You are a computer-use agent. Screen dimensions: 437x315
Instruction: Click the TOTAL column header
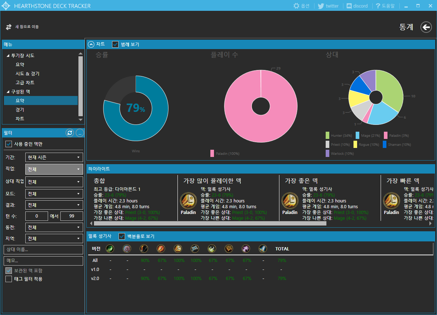[x=282, y=249]
